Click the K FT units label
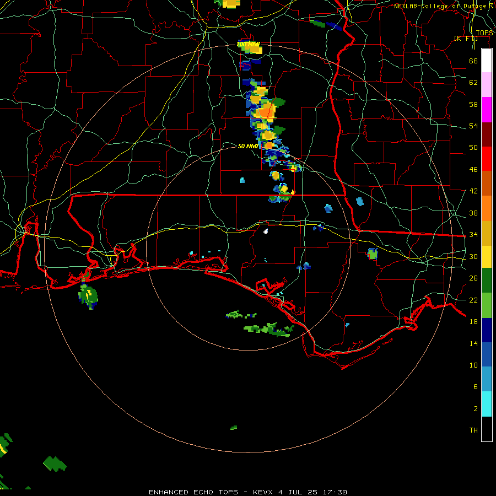Image resolution: width=496 pixels, height=496 pixels. pyautogui.click(x=466, y=39)
